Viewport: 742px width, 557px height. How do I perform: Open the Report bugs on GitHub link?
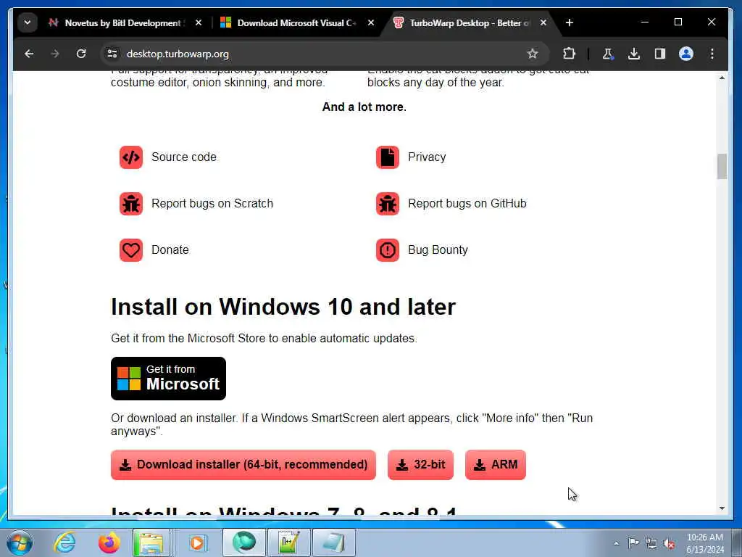coord(467,204)
